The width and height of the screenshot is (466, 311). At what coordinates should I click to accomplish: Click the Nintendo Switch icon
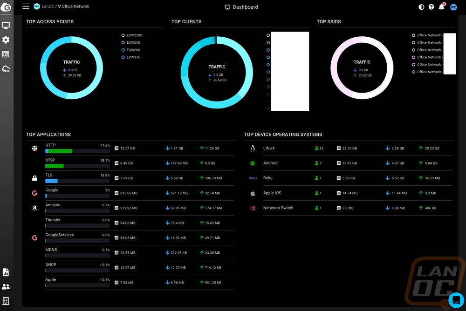tap(253, 208)
